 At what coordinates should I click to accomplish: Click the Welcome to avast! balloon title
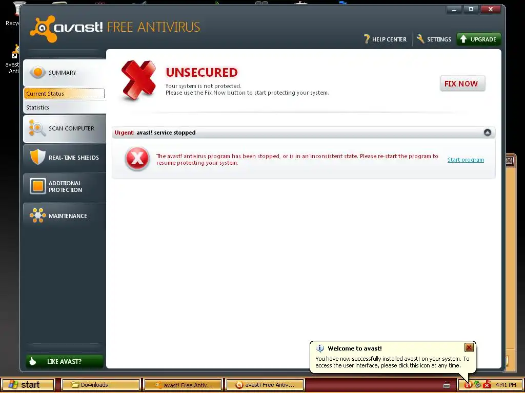355,348
